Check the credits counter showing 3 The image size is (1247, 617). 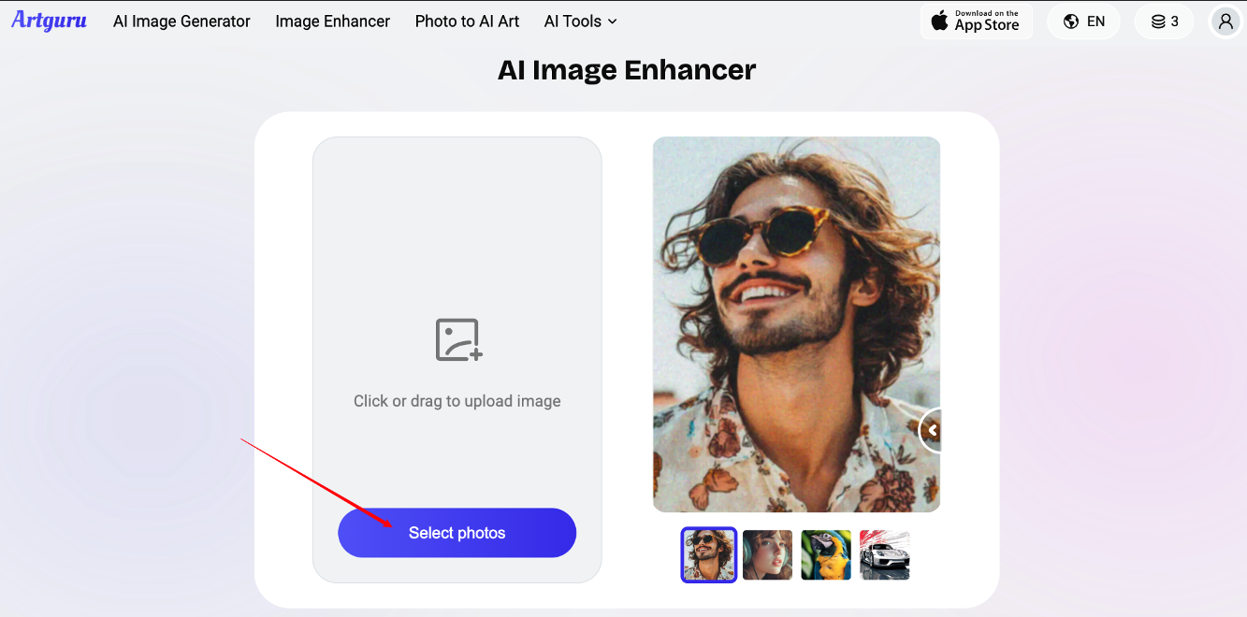tap(1165, 22)
